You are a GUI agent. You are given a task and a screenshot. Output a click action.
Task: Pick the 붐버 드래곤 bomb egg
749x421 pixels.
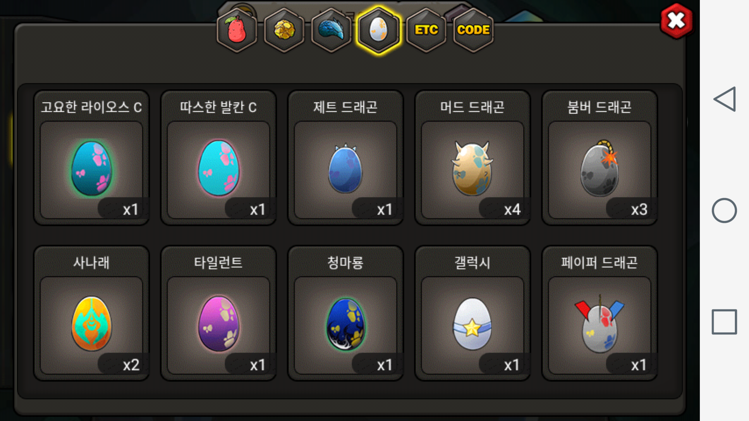599,158
